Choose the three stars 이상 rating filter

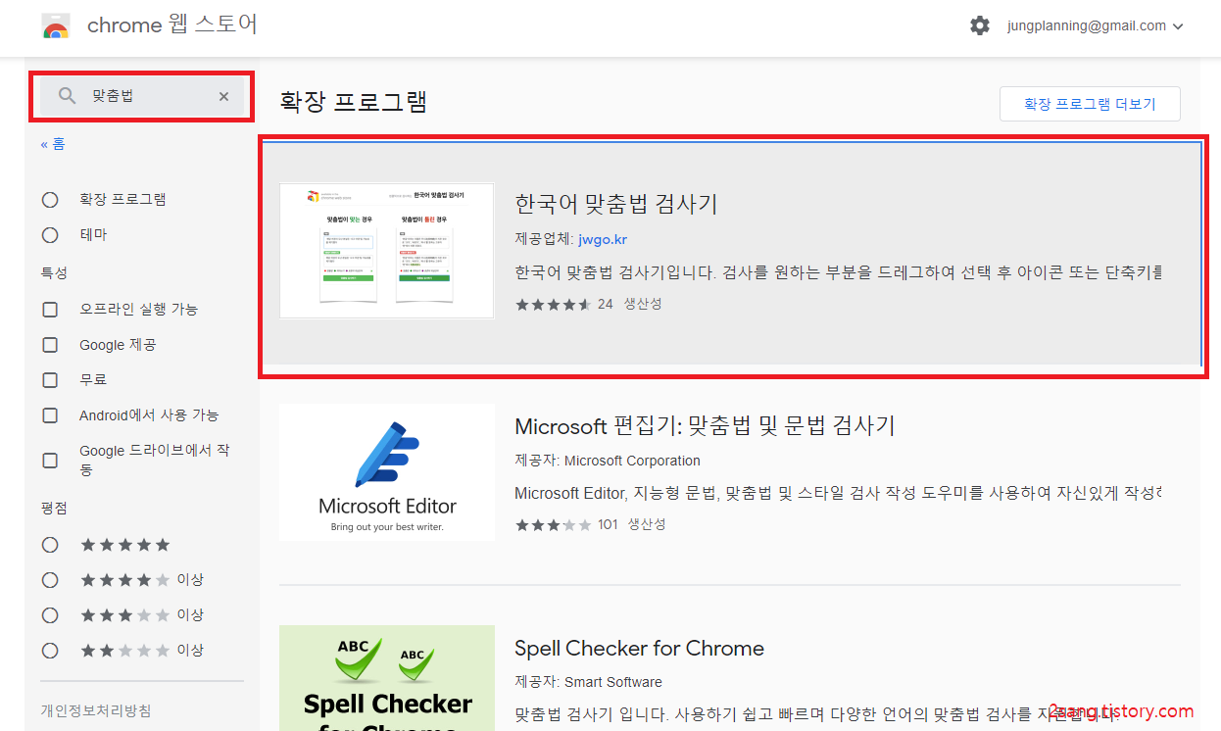[50, 615]
